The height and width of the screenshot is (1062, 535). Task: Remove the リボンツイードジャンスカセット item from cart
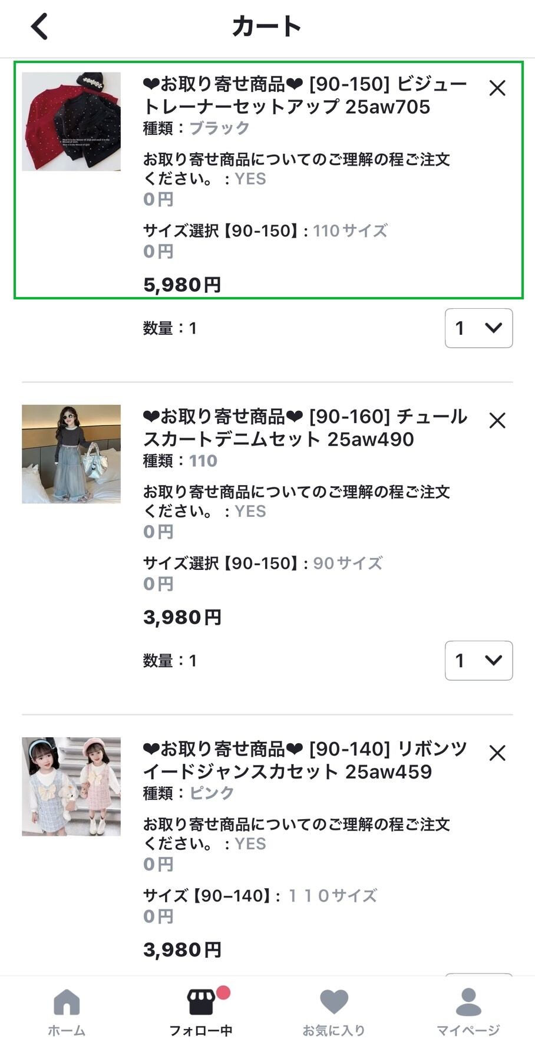point(497,753)
